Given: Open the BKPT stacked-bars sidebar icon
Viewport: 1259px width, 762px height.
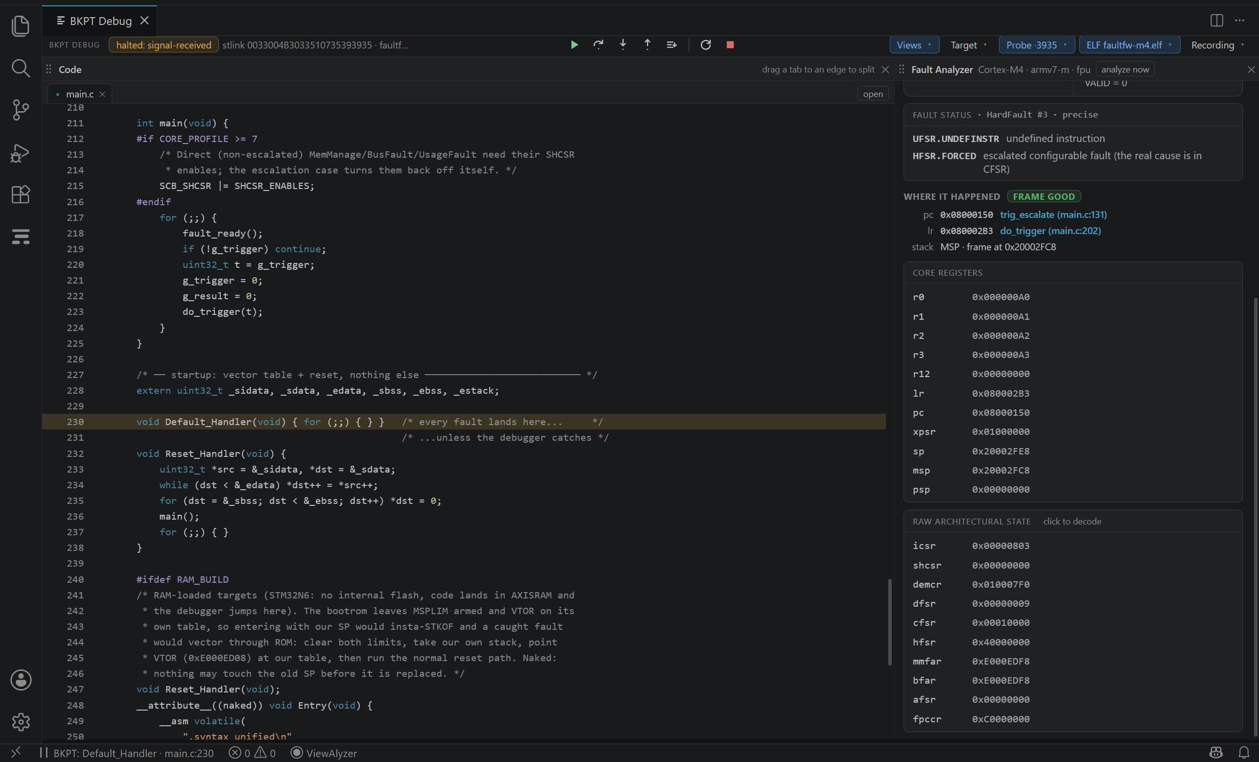Looking at the screenshot, I should coord(21,237).
